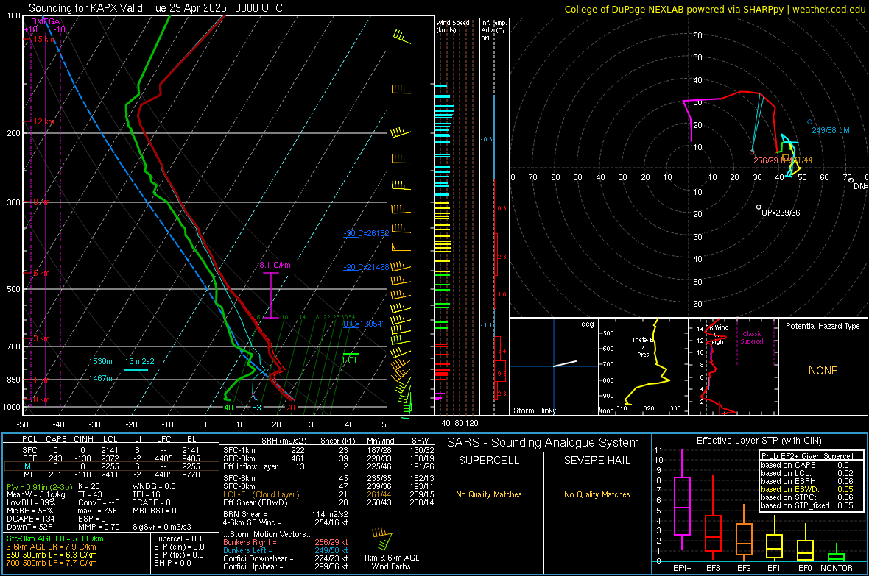Click the NONE hazard type value
Viewport: 869px width, 576px height.
[x=823, y=371]
